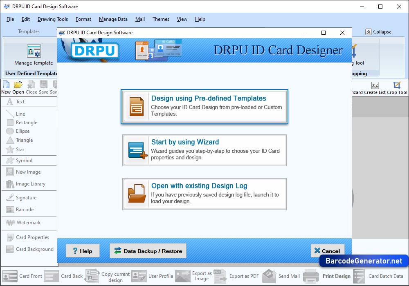Insert a Symbol from sidebar

pos(19,161)
